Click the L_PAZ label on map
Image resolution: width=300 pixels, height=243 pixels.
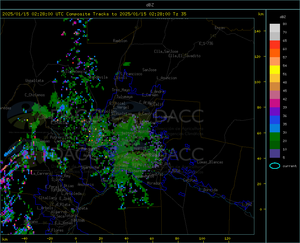click(x=247, y=205)
